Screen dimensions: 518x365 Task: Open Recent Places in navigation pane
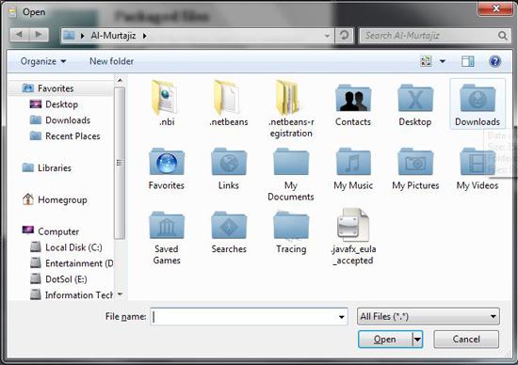pyautogui.click(x=73, y=136)
